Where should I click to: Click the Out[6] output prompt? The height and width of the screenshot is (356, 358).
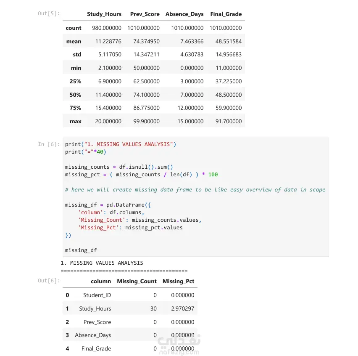click(x=49, y=281)
